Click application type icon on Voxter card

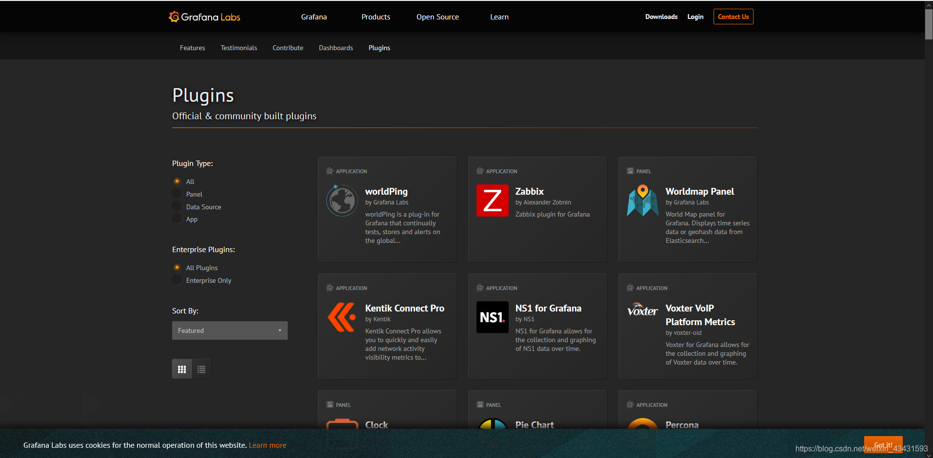point(630,288)
